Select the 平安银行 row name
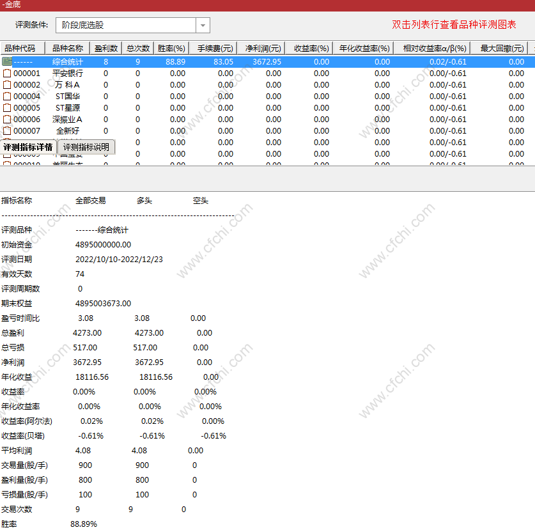The height and width of the screenshot is (530, 535). click(x=67, y=74)
